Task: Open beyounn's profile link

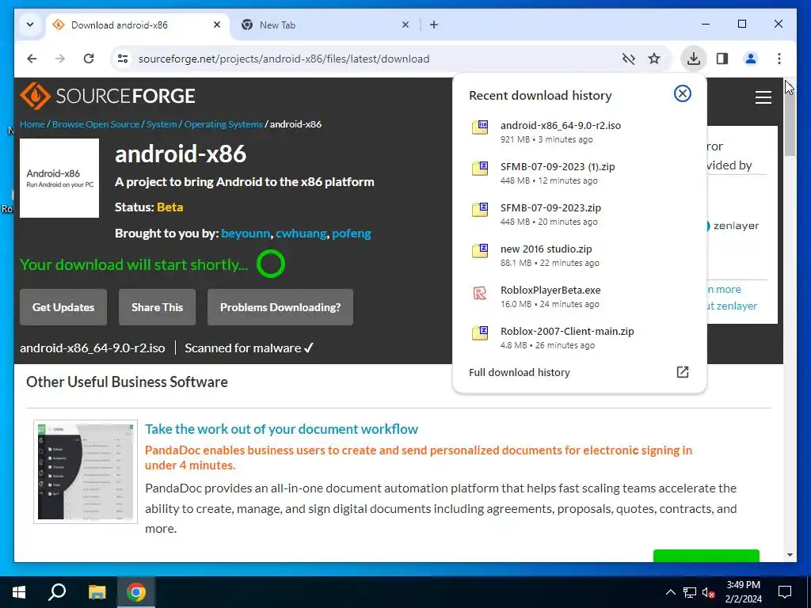Action: [x=246, y=234]
